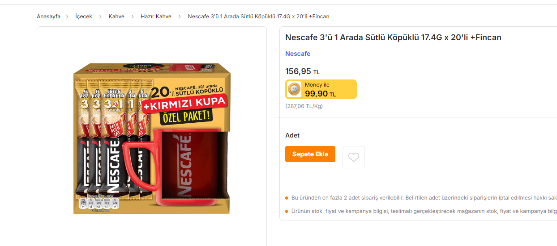Click the 287,06 TL/Kg unit price

coord(304,106)
